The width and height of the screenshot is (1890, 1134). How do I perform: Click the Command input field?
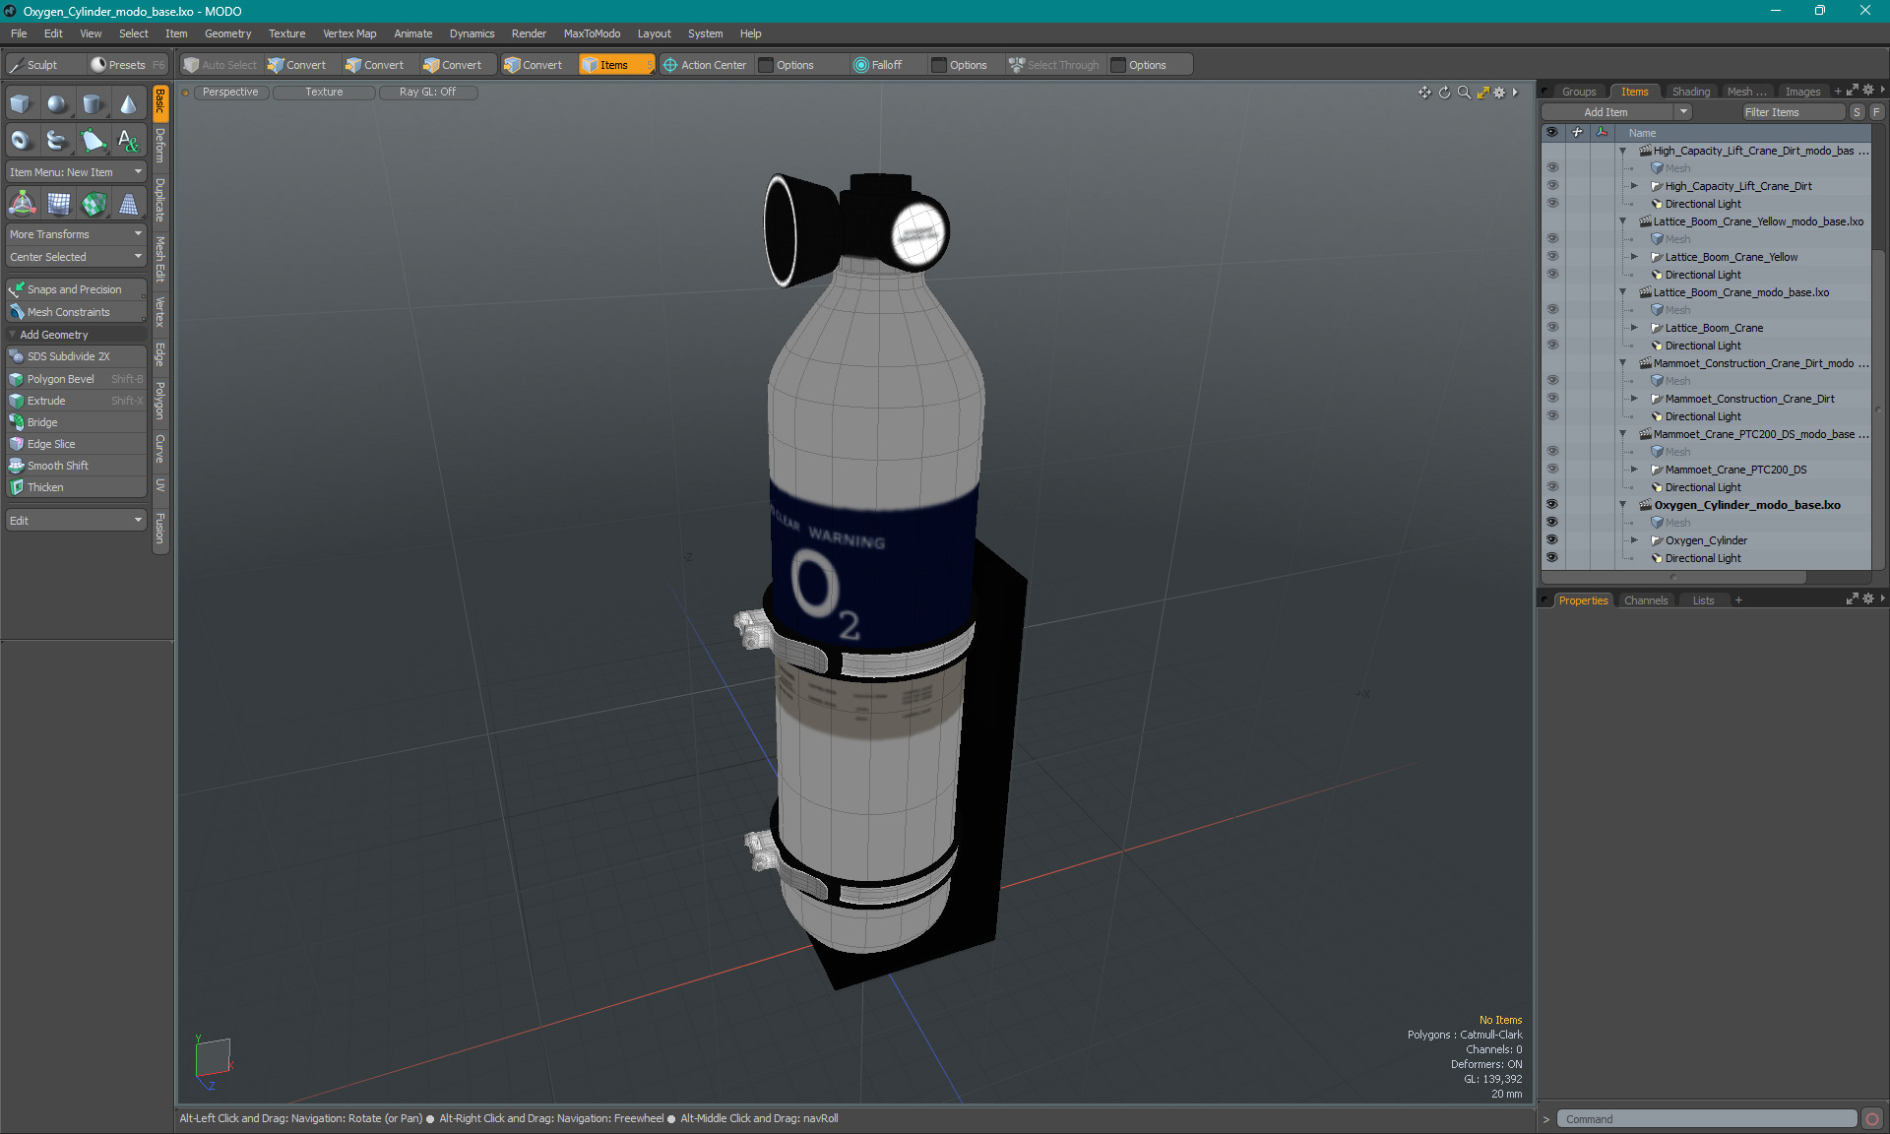[x=1706, y=1119]
